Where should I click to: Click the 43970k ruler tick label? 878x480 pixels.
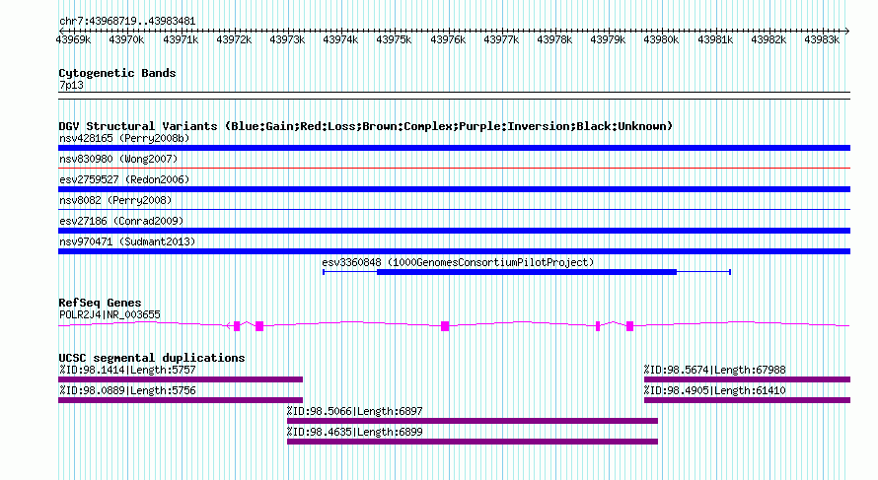tap(126, 39)
